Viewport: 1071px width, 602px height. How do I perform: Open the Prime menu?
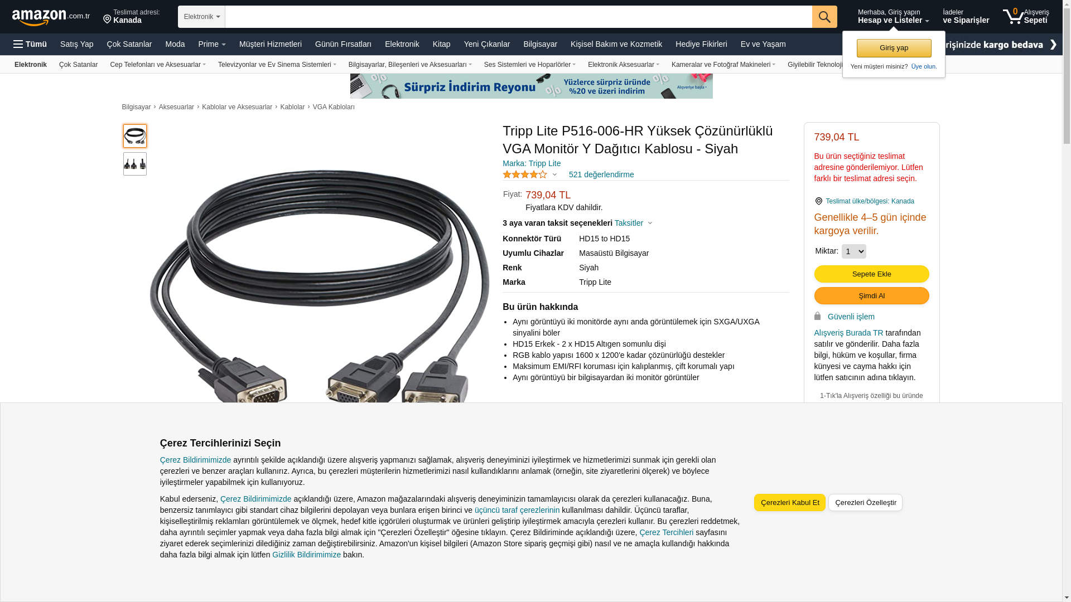pos(212,44)
